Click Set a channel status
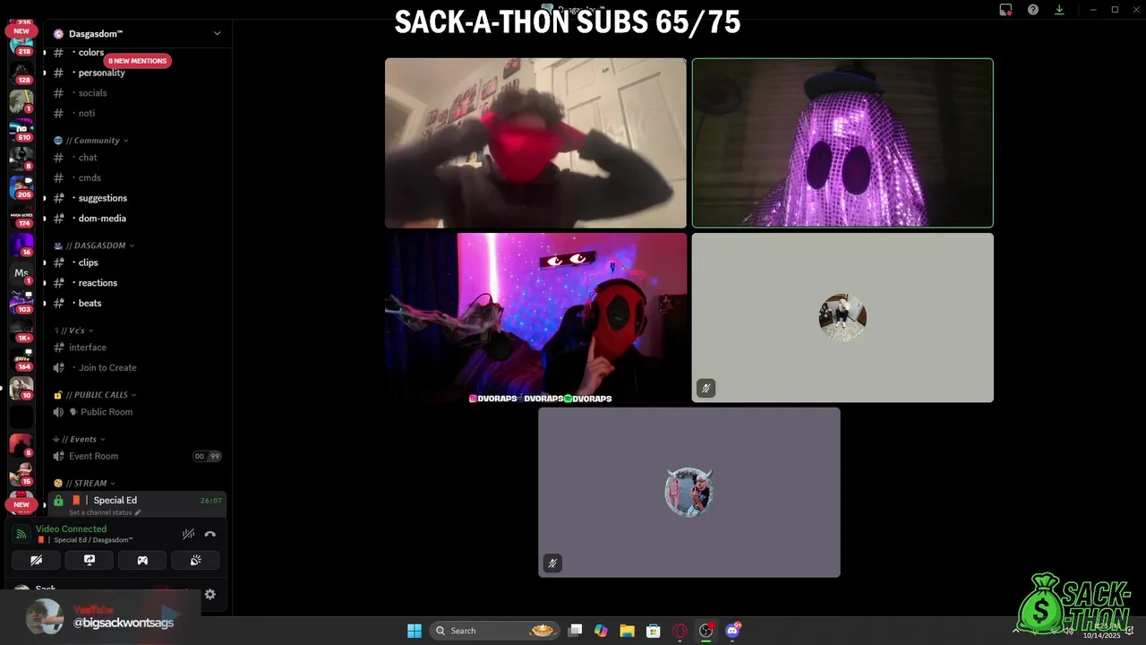 coord(105,512)
